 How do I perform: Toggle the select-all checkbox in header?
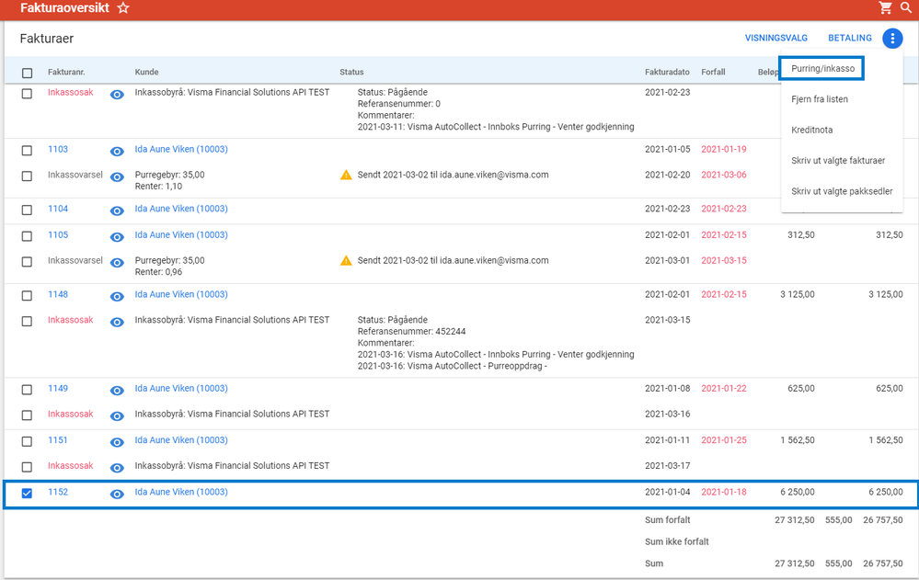[x=27, y=73]
